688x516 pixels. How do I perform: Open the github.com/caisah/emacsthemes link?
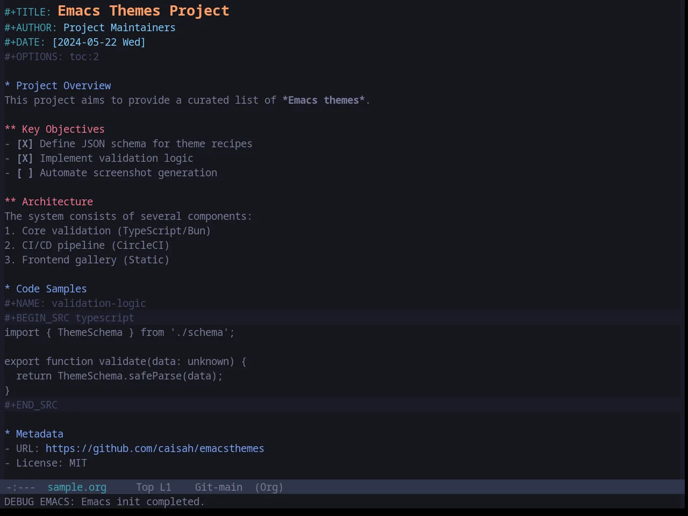coord(155,448)
